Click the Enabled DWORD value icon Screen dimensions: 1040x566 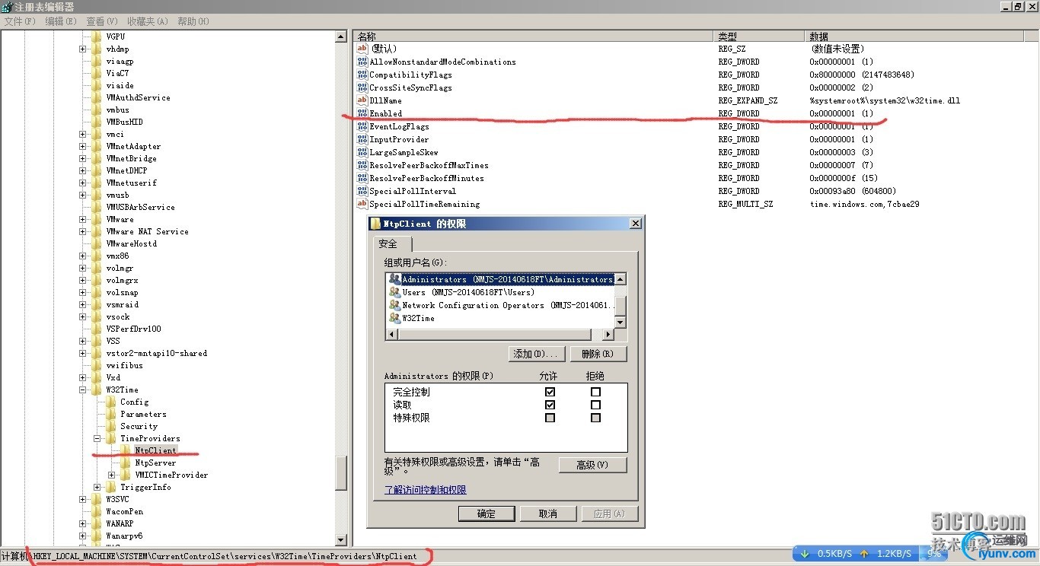362,113
